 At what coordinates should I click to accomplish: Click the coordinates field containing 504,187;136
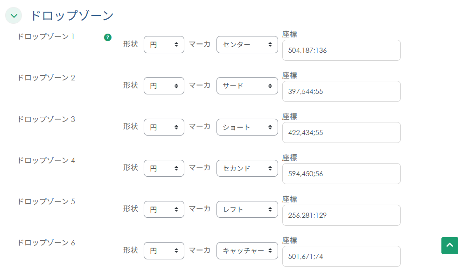point(341,50)
